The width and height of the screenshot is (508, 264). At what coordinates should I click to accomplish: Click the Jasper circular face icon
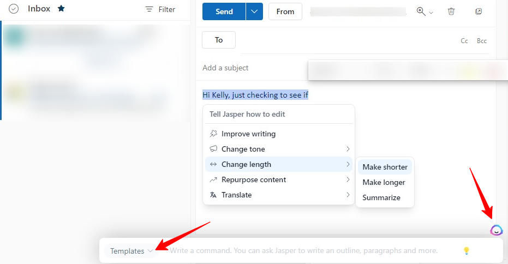[496, 230]
